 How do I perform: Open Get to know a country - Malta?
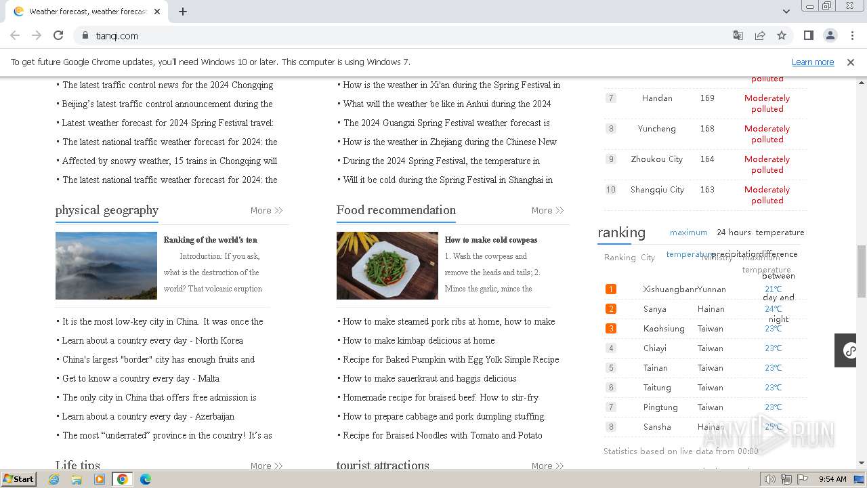pos(141,379)
